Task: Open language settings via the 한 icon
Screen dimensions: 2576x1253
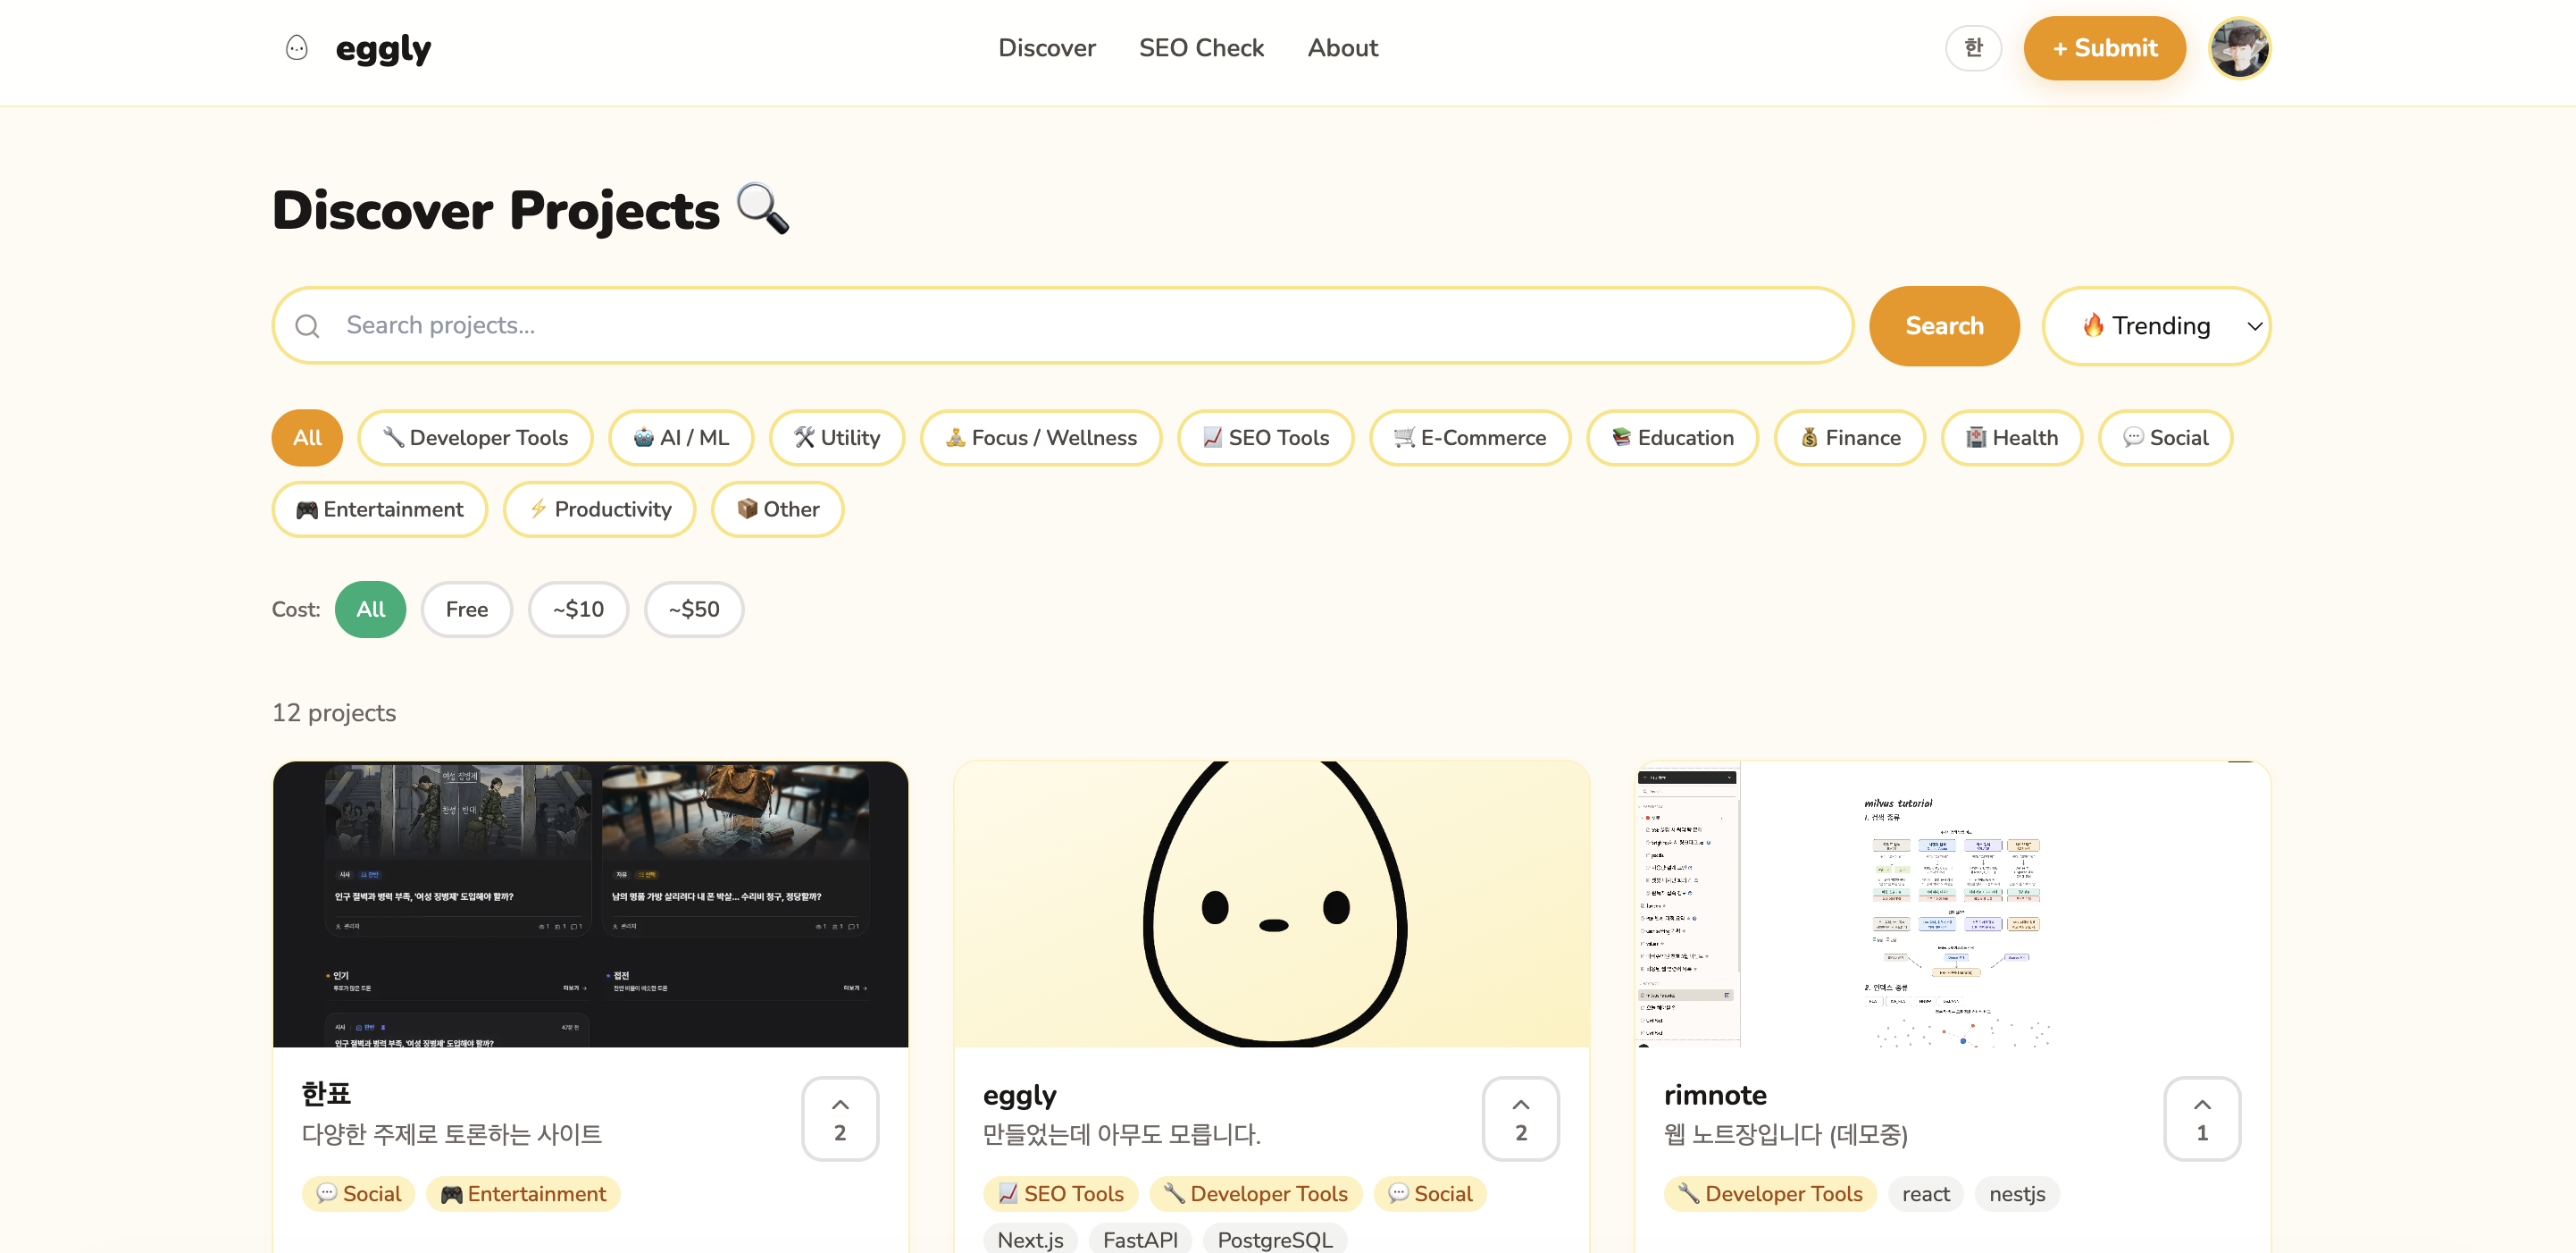Action: (1973, 47)
